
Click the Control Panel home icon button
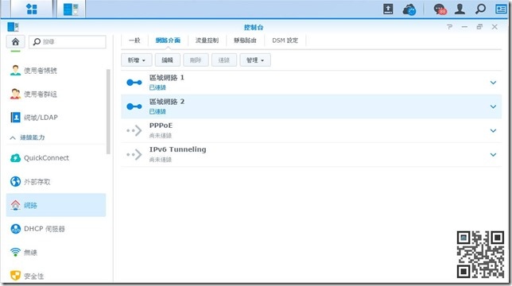click(x=15, y=42)
